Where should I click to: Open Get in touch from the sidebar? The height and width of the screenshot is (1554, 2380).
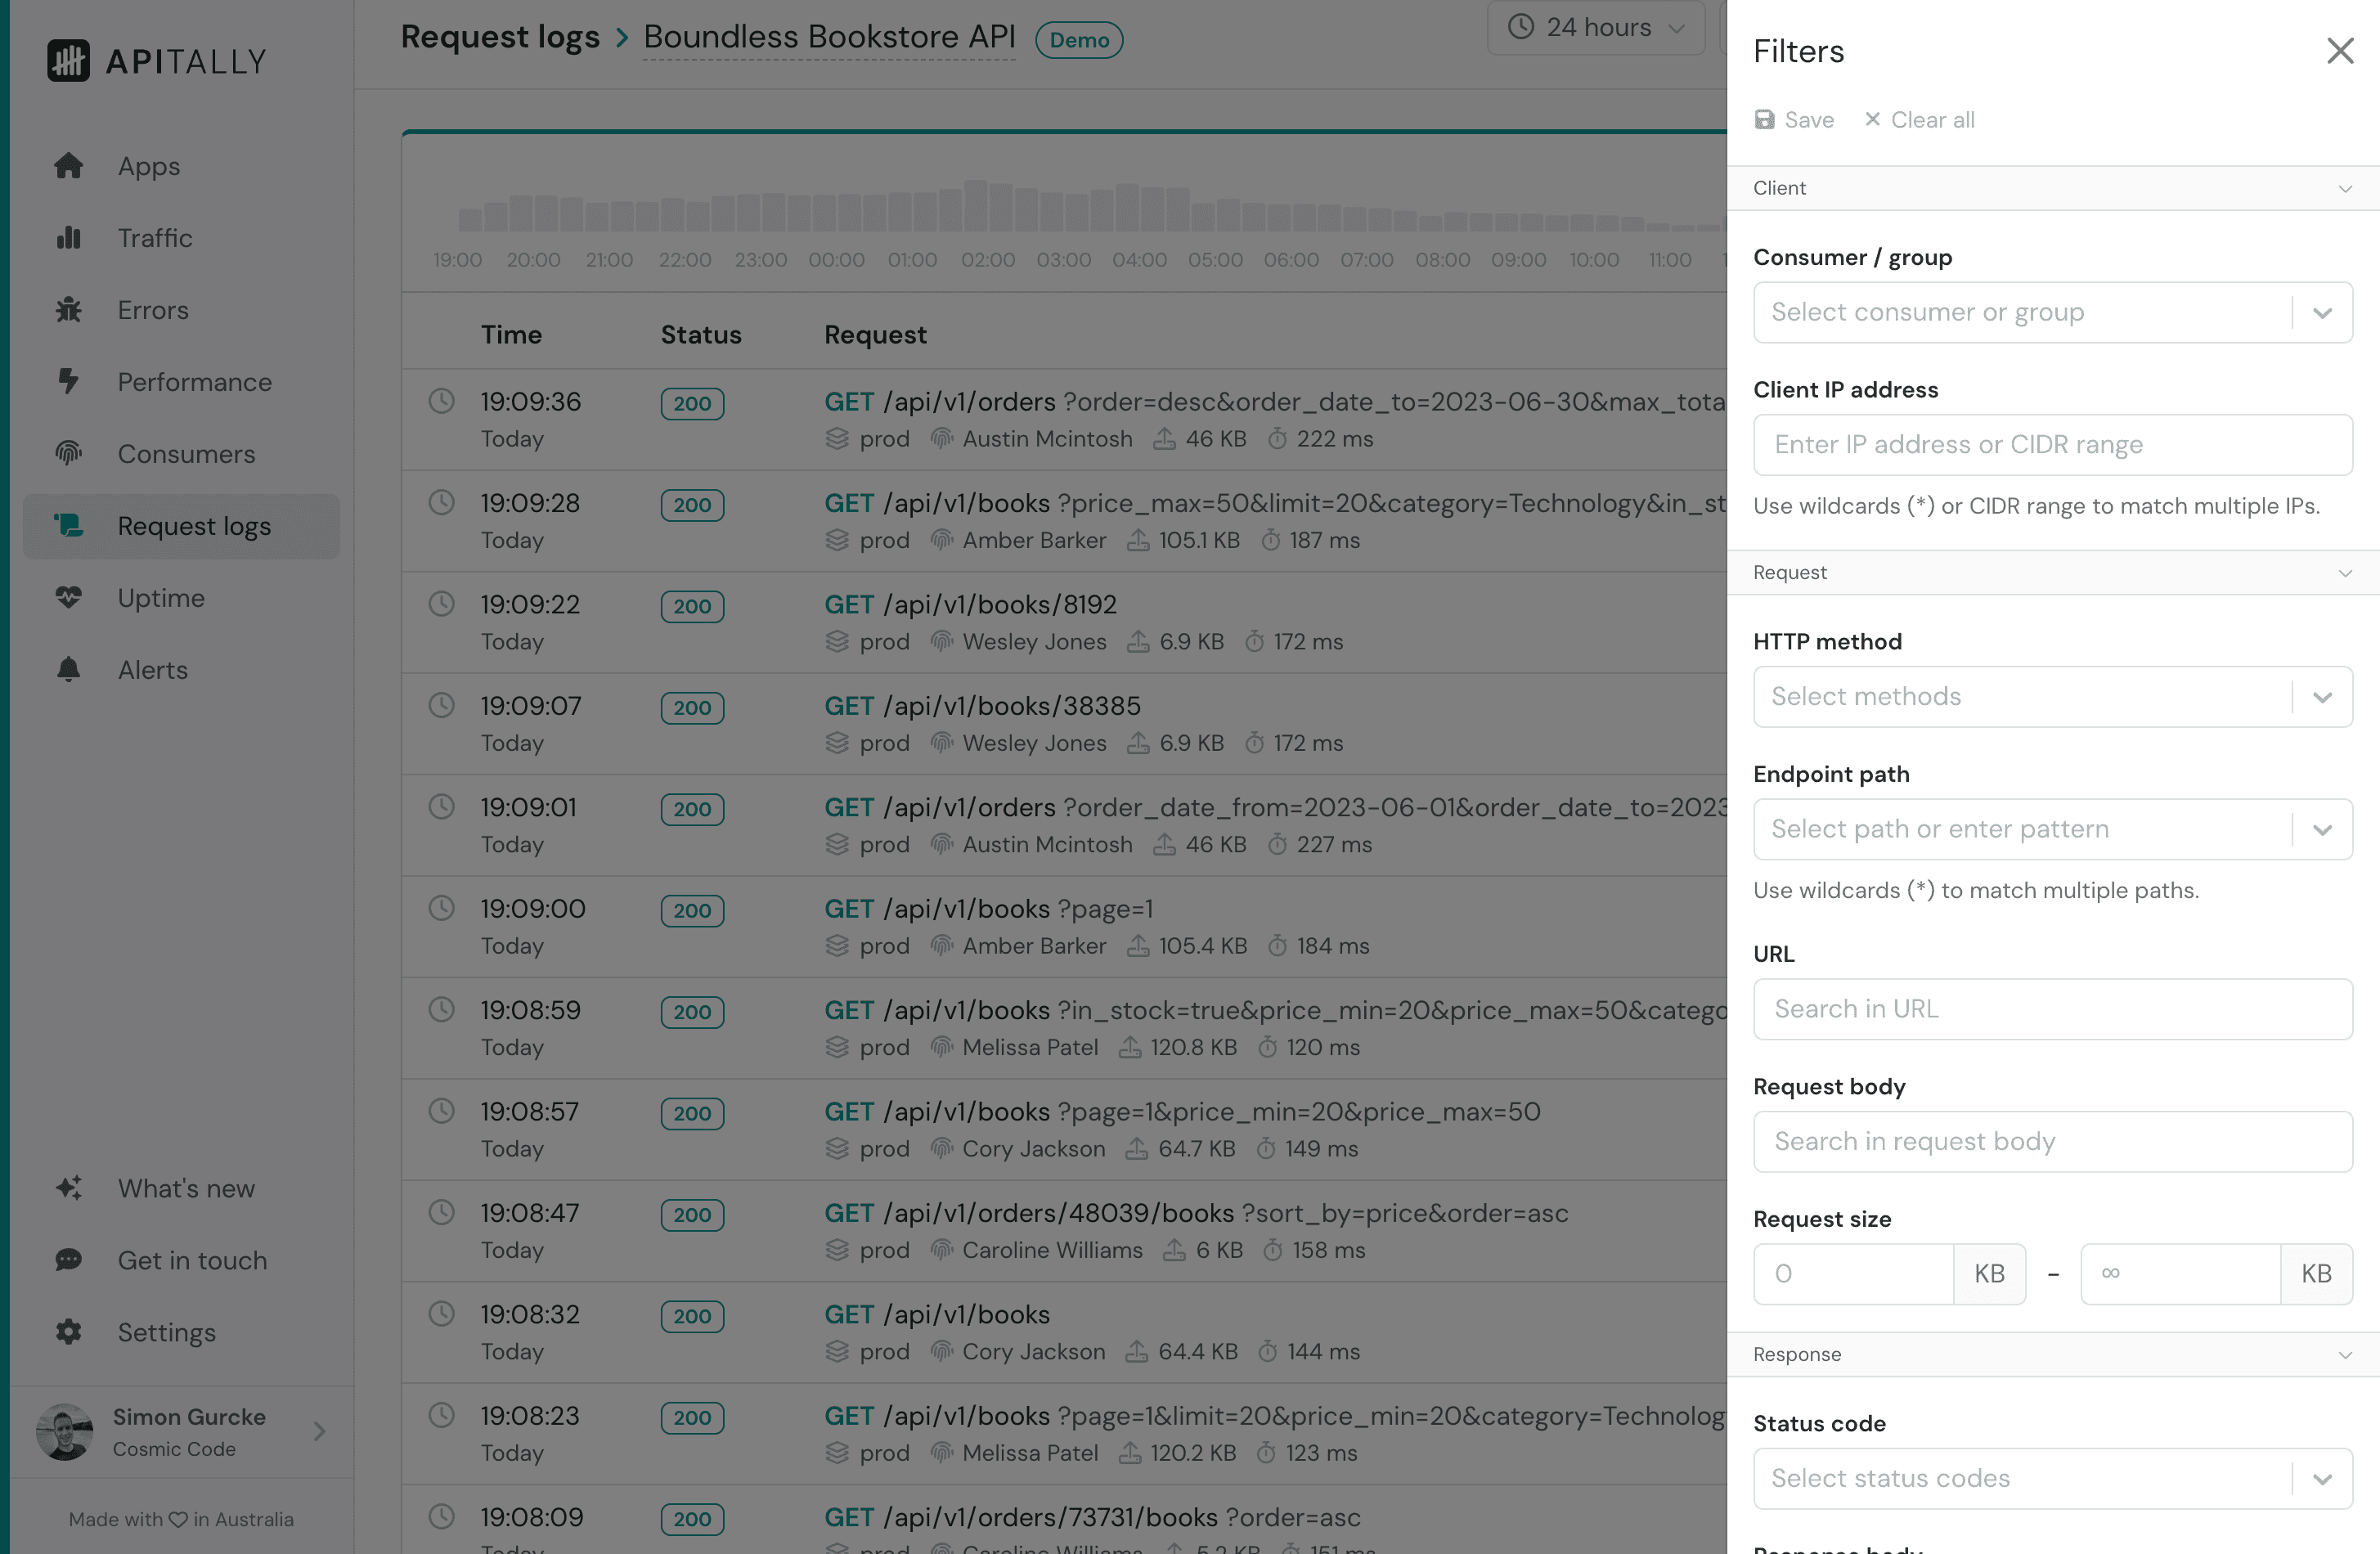[x=191, y=1260]
